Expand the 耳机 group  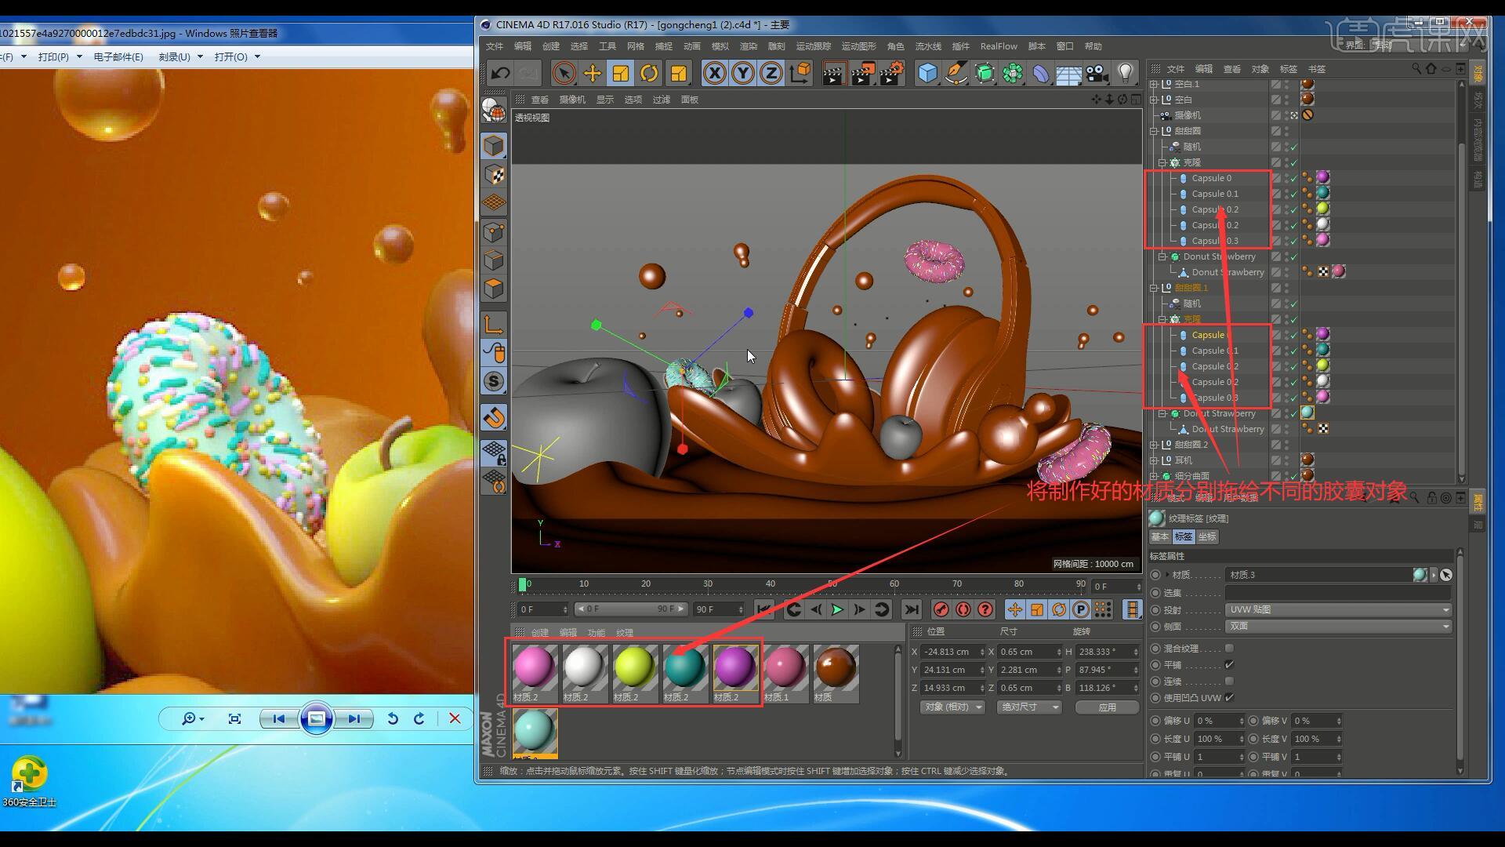[x=1154, y=460]
